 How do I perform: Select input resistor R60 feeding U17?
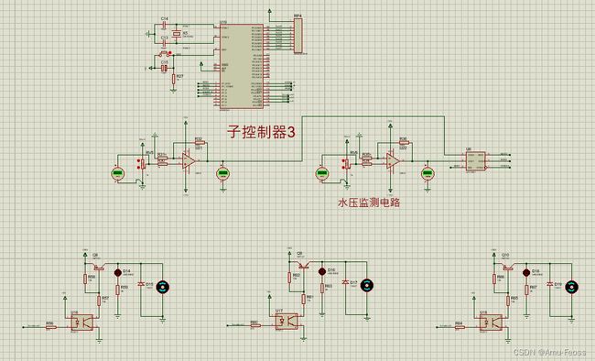pyautogui.click(x=255, y=325)
